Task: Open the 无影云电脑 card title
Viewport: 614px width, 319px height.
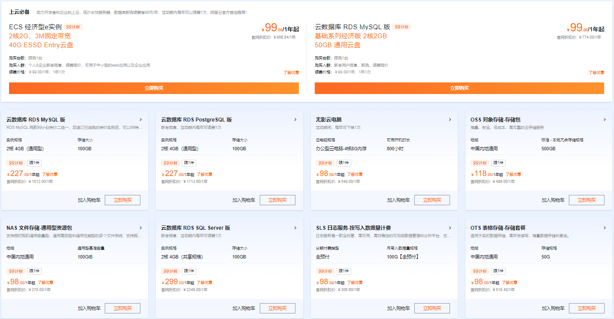Action: (x=328, y=120)
